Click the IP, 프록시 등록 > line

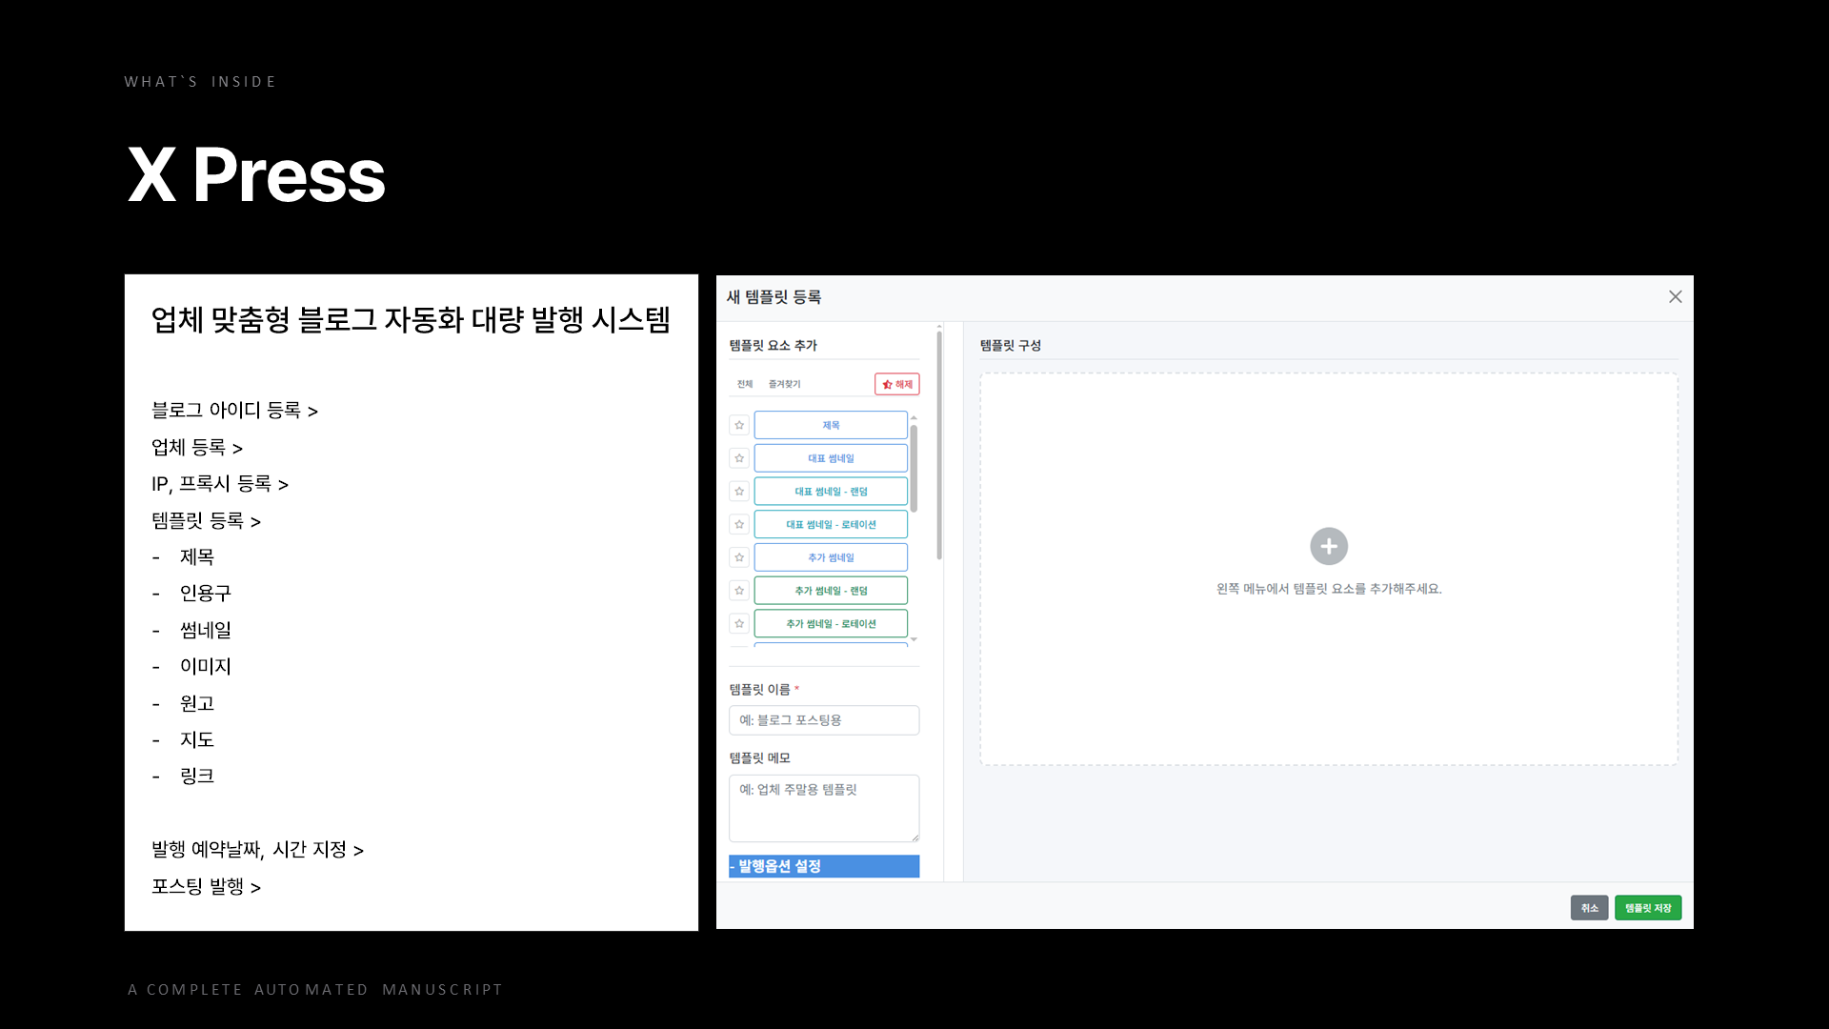point(220,484)
